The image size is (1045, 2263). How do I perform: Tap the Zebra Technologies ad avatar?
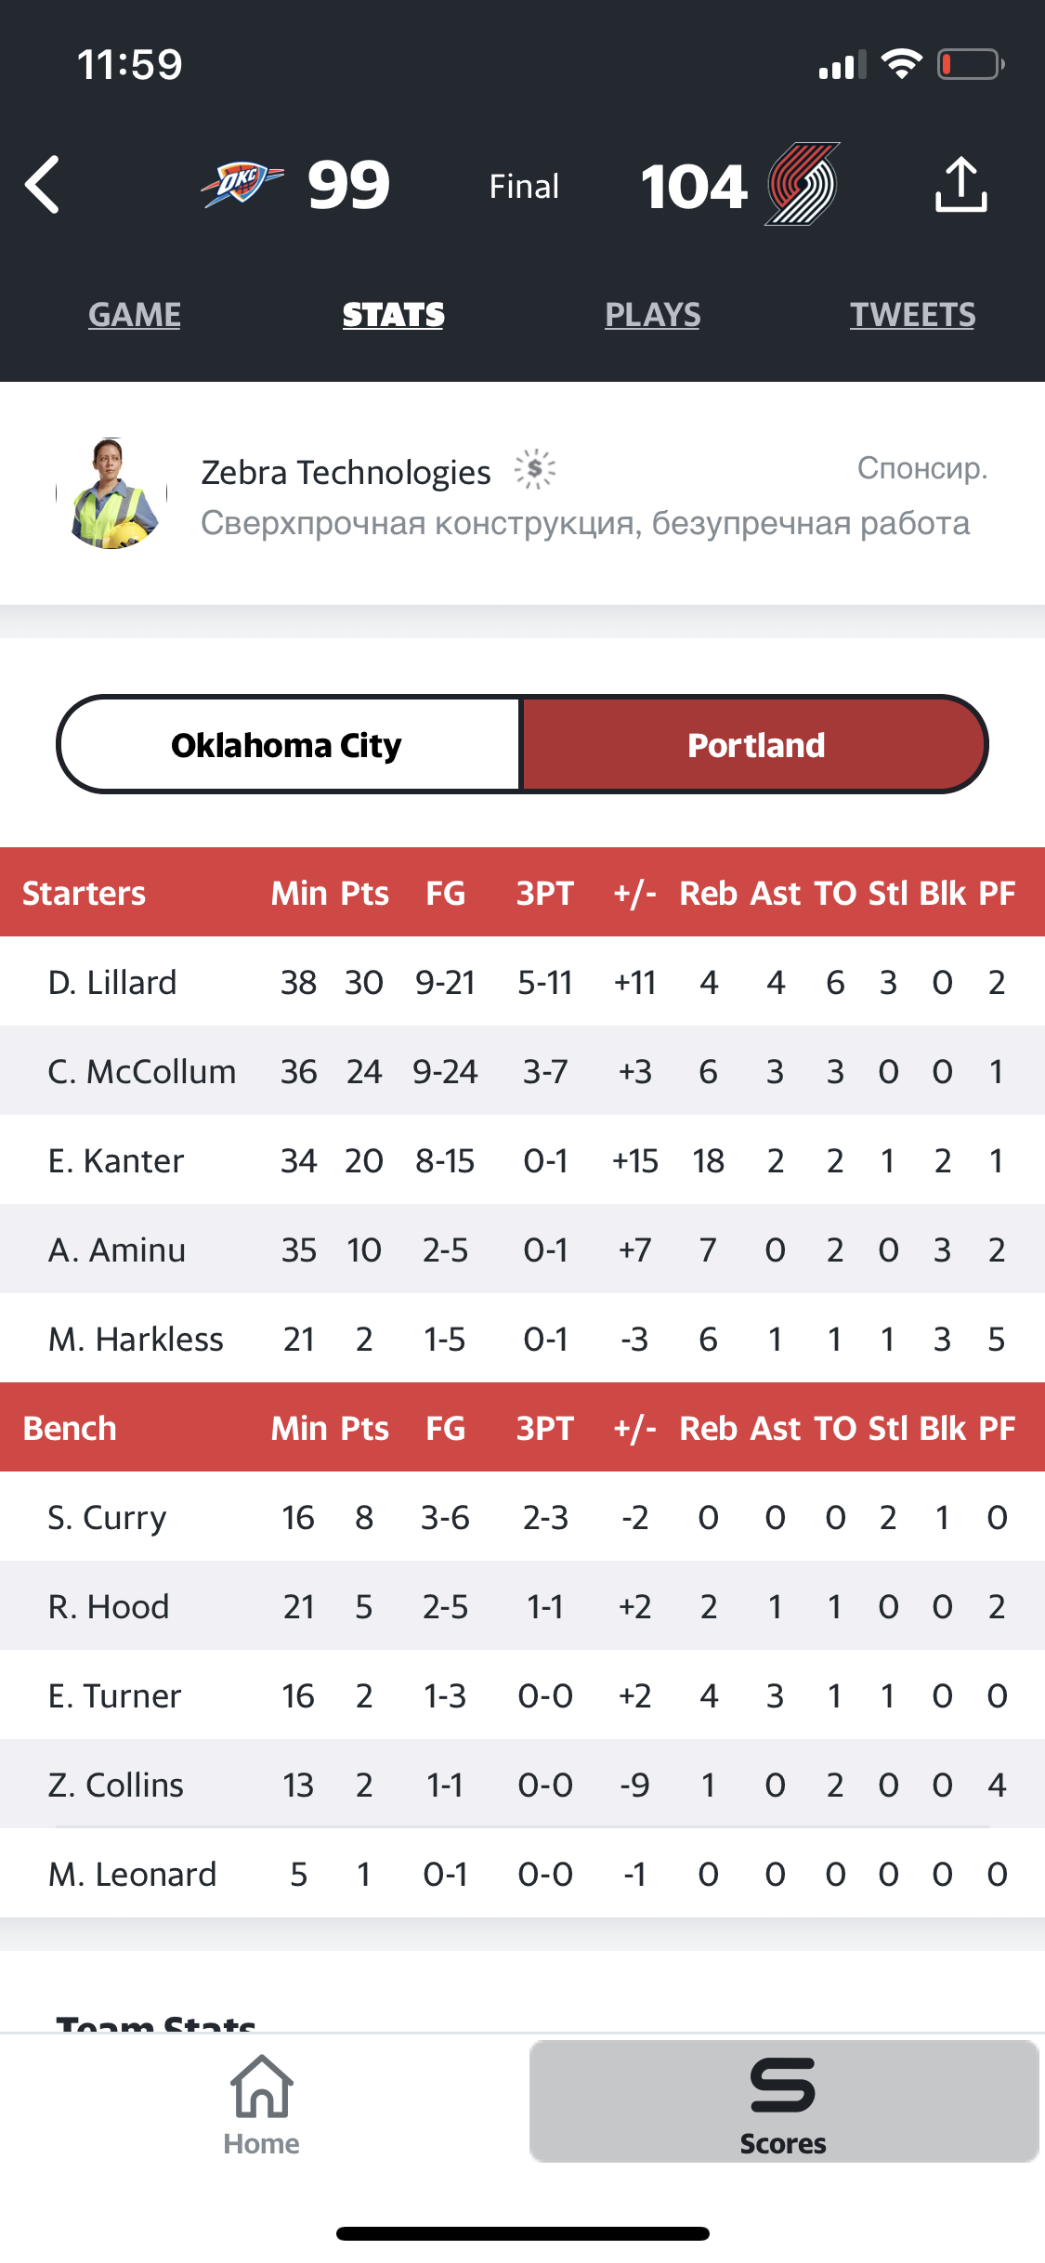pyautogui.click(x=112, y=493)
